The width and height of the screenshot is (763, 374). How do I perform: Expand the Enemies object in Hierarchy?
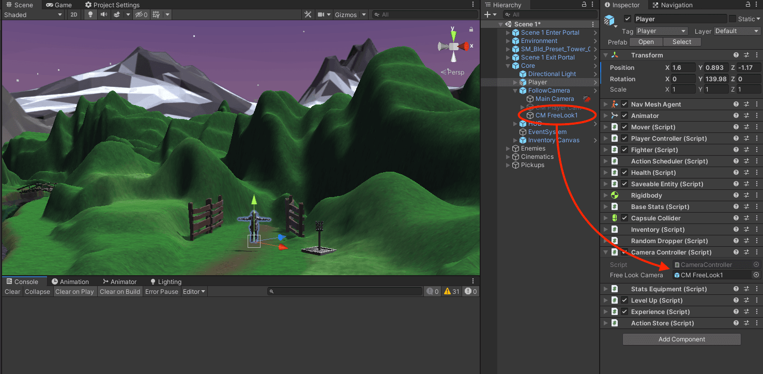pos(508,148)
